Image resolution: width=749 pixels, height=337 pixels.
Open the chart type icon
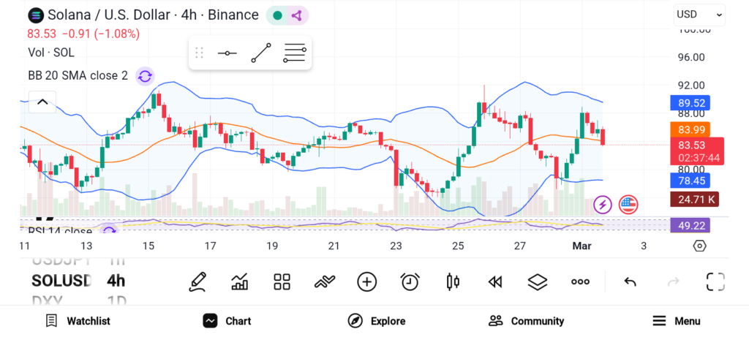[239, 281]
